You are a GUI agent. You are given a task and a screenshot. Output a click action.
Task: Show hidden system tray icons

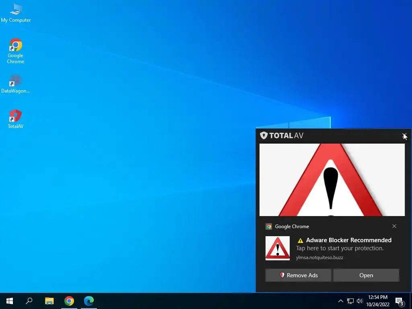click(x=340, y=301)
